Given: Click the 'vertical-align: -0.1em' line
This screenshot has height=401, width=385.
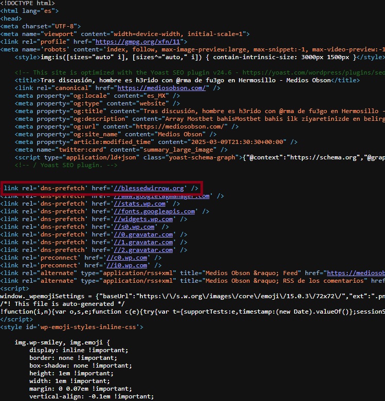Looking at the screenshot, I should click(x=91, y=396).
